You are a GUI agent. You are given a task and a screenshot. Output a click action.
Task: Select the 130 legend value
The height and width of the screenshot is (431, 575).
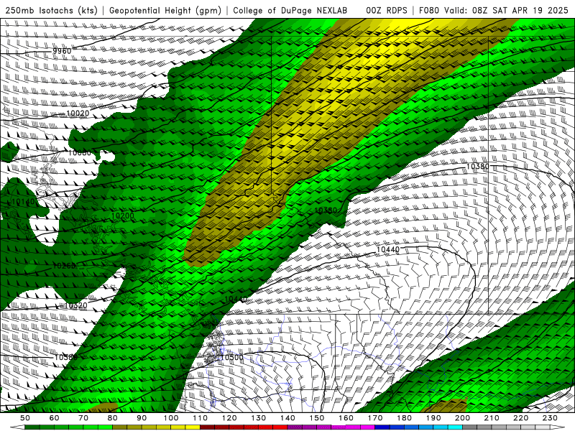pos(259,418)
